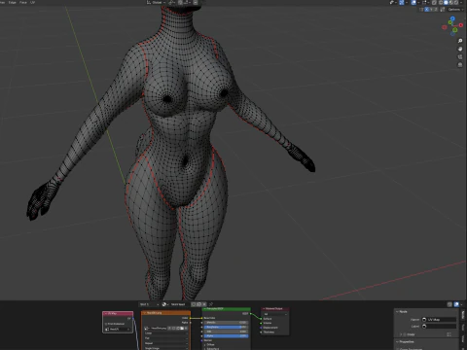Open the viewport Options dropdown
467x350 pixels.
pyautogui.click(x=455, y=10)
